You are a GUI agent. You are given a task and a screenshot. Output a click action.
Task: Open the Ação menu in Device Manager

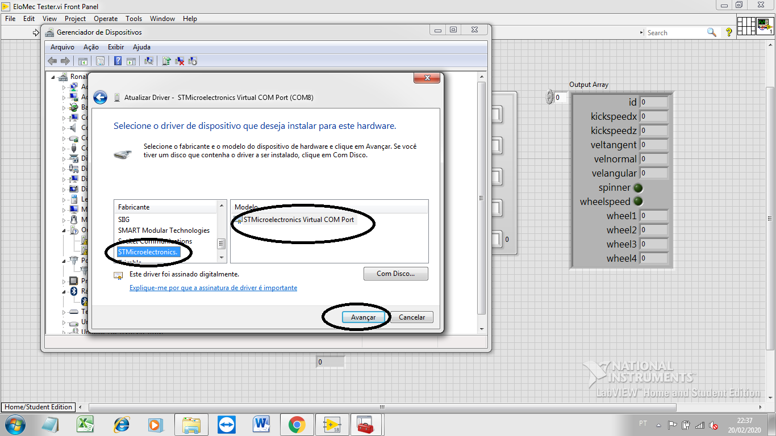91,47
